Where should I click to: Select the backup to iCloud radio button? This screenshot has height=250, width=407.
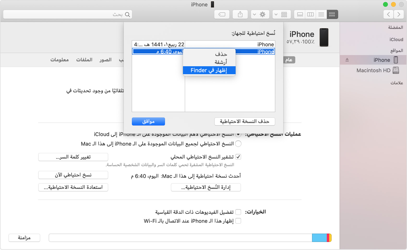pos(238,135)
